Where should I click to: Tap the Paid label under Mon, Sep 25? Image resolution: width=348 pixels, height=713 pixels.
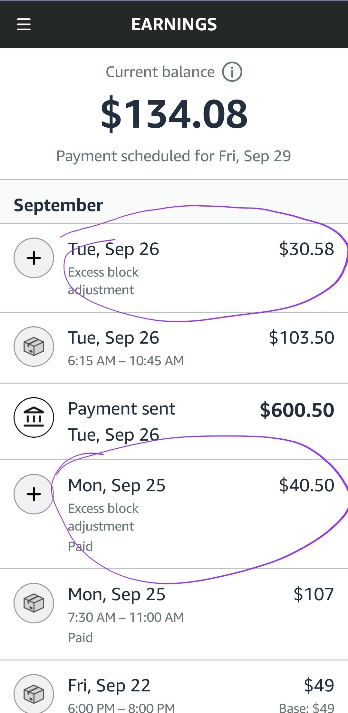80,637
